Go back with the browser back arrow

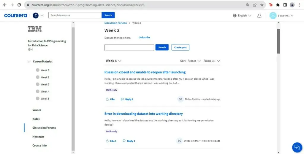[x=5, y=5]
